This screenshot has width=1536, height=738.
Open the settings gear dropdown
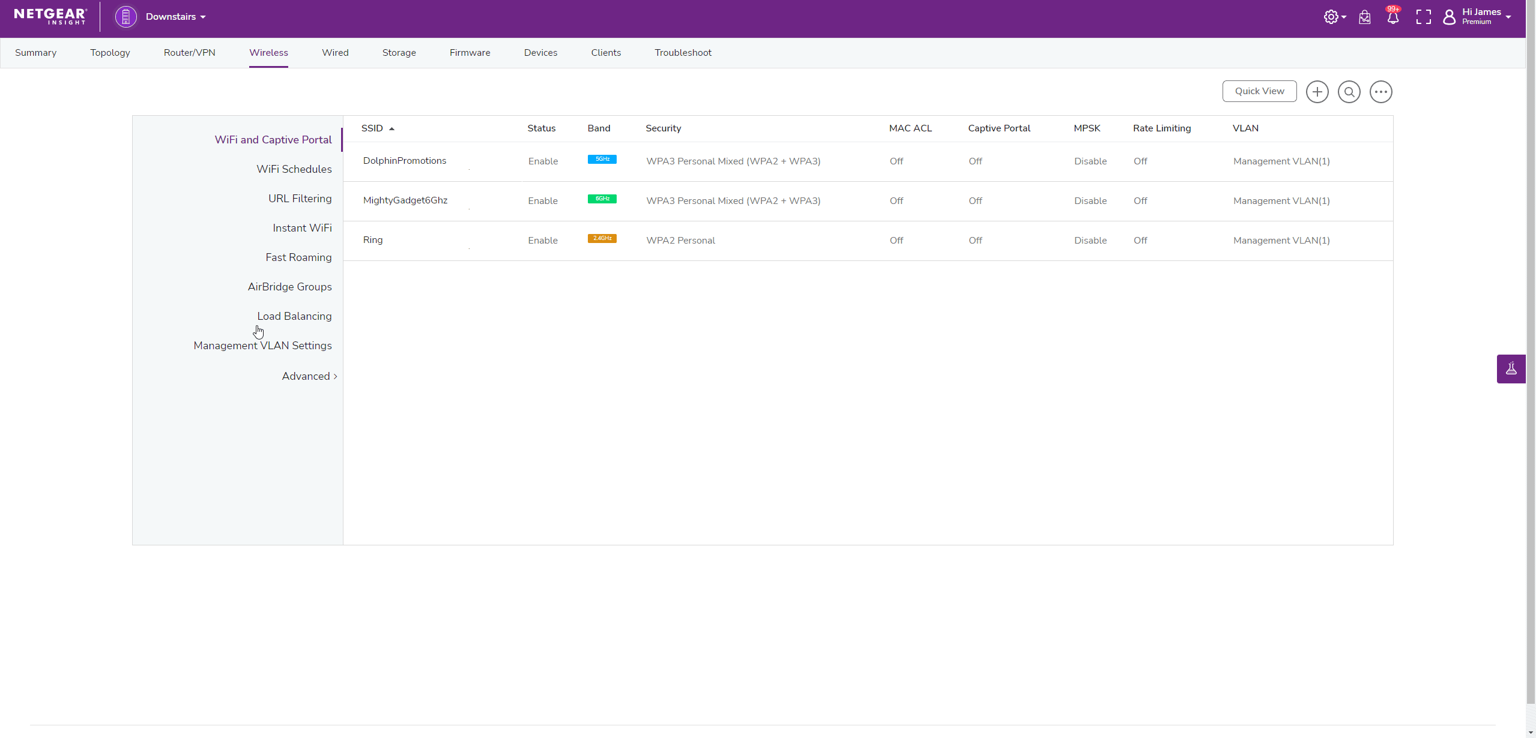point(1334,17)
